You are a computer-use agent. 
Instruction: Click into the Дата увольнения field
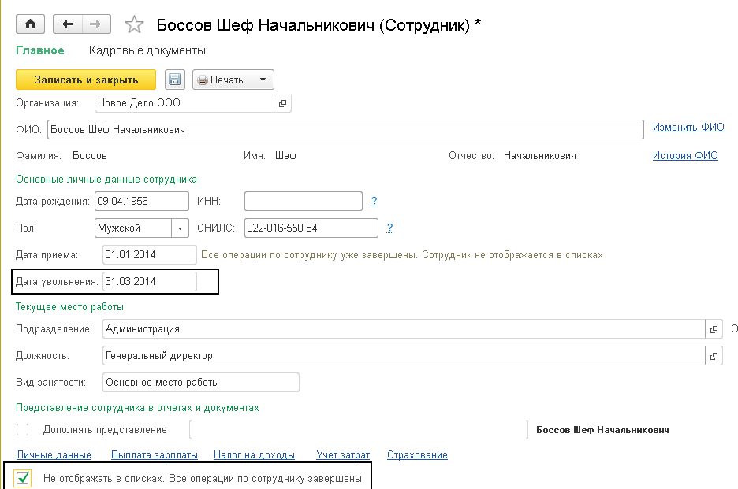click(149, 282)
